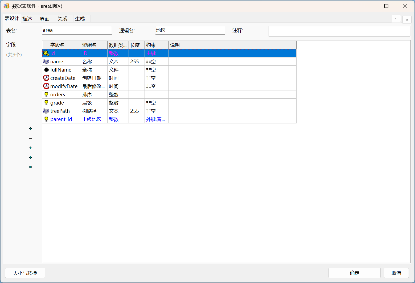Move field down with down arrow
This screenshot has width=415, height=283.
tap(30, 157)
